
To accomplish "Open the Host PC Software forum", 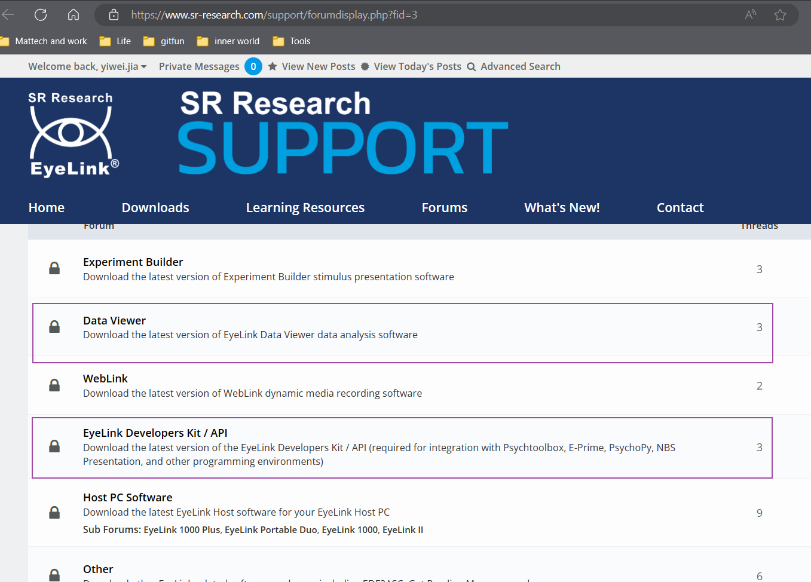I will pos(128,497).
